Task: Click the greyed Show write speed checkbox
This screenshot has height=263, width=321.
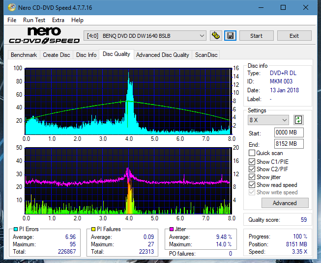Action: coord(252,192)
